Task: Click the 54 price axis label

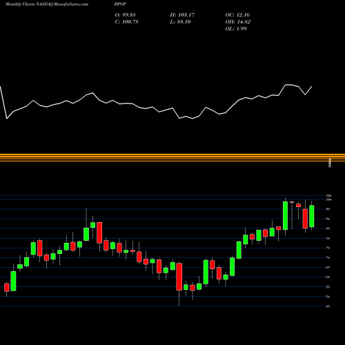Action: [x=328, y=297]
